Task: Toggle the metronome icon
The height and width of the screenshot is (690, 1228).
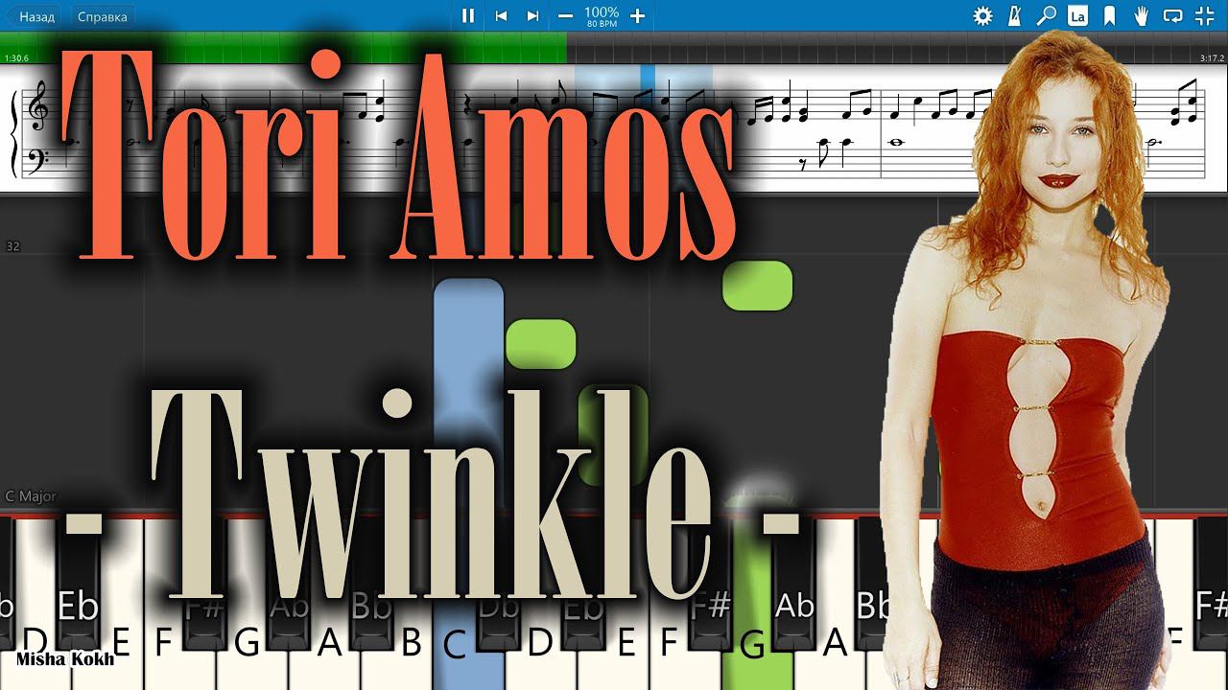Action: 1015,15
